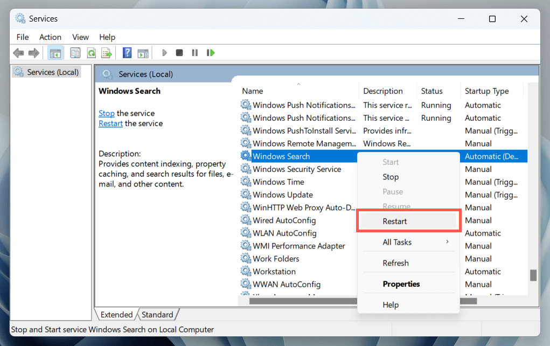Viewport: 550px width, 346px height.
Task: Click Services gear icon in title bar
Action: coord(20,18)
